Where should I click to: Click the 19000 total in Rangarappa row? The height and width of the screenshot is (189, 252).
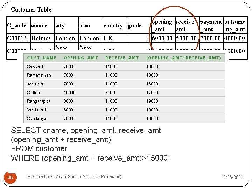point(152,101)
